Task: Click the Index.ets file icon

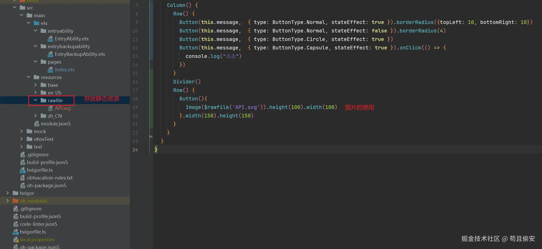Action: coord(50,70)
